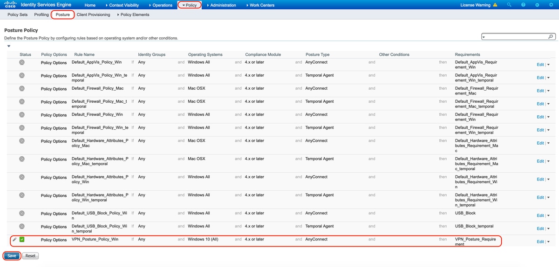The height and width of the screenshot is (267, 559).
Task: Open the arrow menu beside Edit for VPN_Posture_Policy_Win
Action: [548, 242]
